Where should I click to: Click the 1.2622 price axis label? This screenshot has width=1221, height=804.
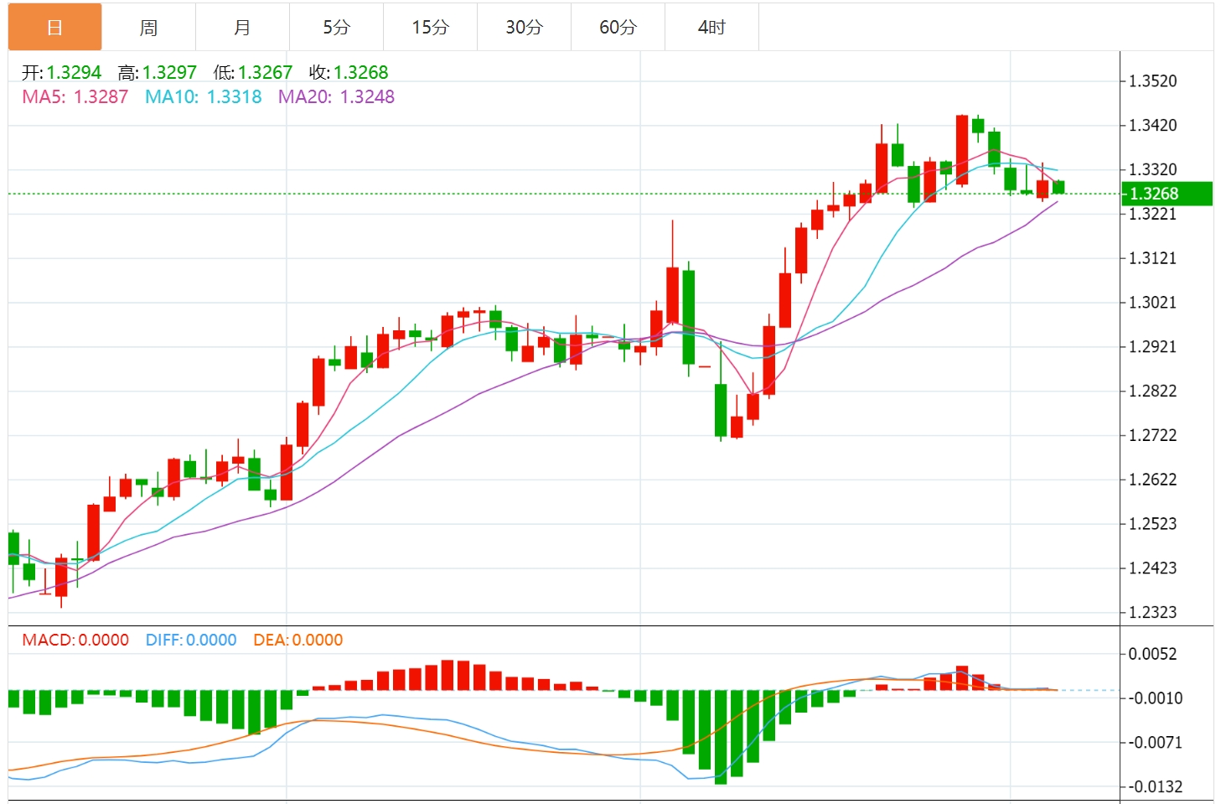pyautogui.click(x=1153, y=480)
